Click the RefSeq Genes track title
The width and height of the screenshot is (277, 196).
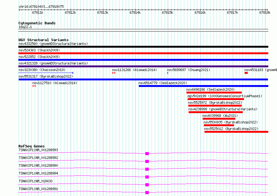[31, 146]
